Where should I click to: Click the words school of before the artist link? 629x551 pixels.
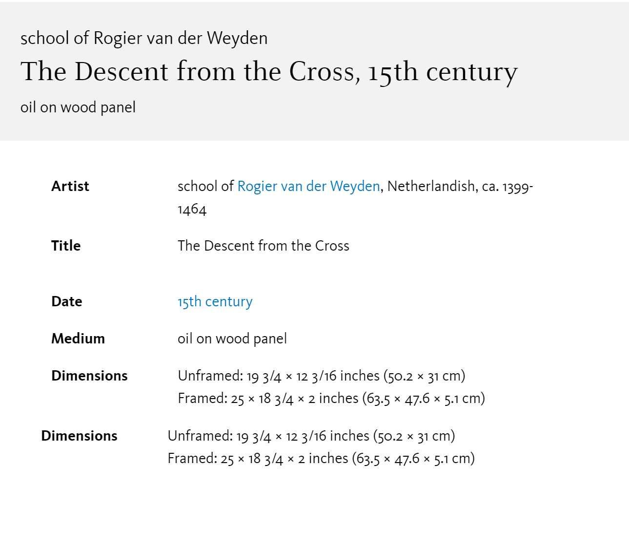[x=205, y=187]
